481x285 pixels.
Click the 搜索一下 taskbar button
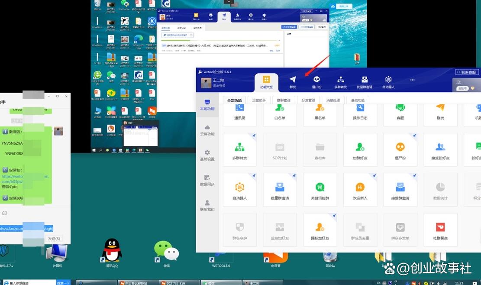click(64, 283)
